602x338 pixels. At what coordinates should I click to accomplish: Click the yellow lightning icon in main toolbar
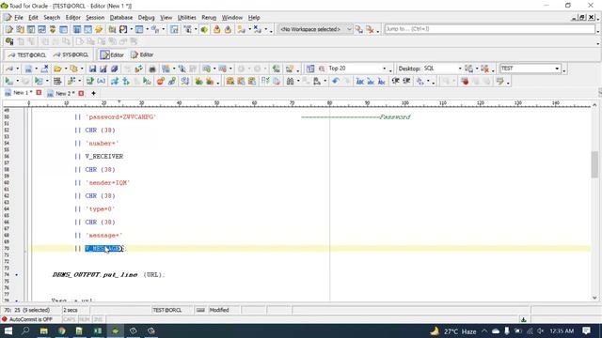click(99, 29)
